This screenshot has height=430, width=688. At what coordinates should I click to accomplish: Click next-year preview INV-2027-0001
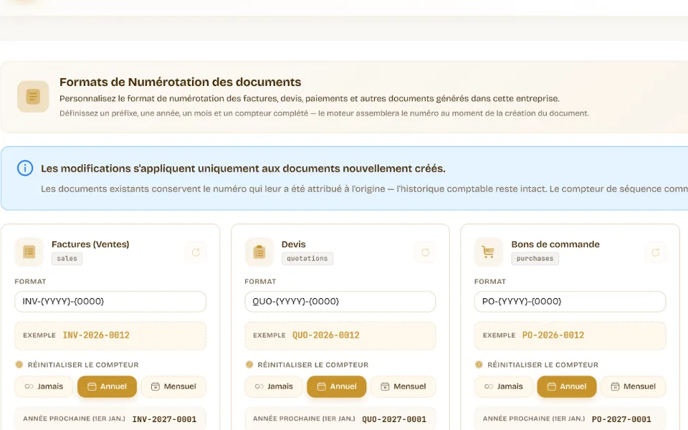click(x=165, y=419)
